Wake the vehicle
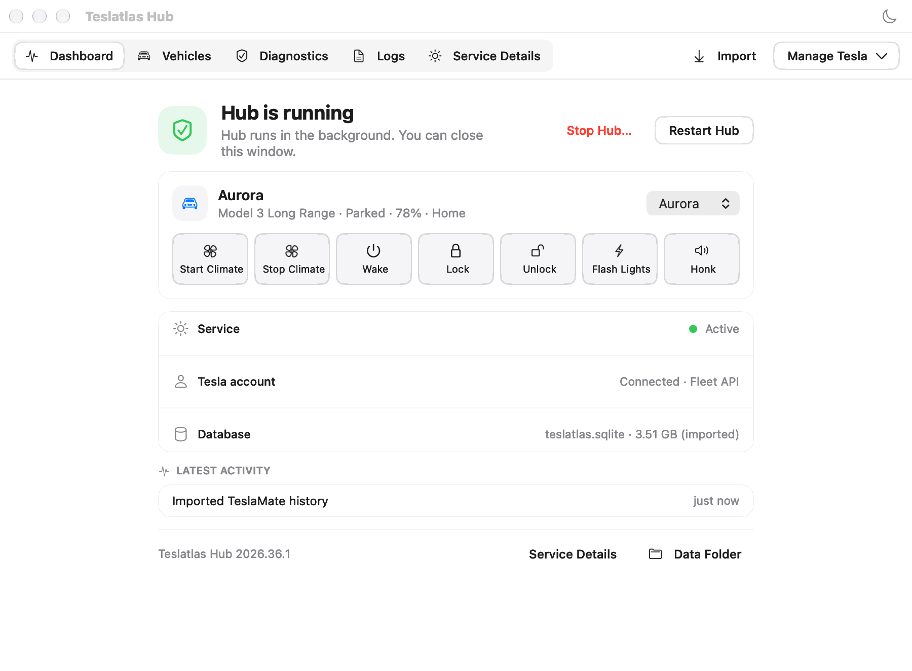 click(x=374, y=259)
